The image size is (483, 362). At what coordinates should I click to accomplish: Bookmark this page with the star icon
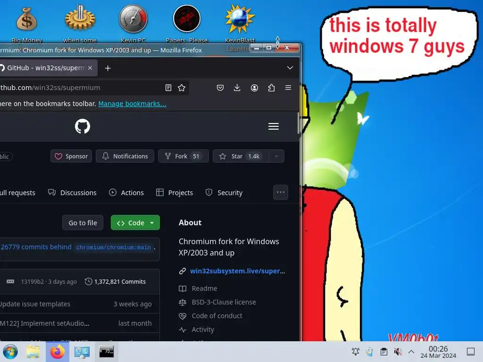coord(182,88)
